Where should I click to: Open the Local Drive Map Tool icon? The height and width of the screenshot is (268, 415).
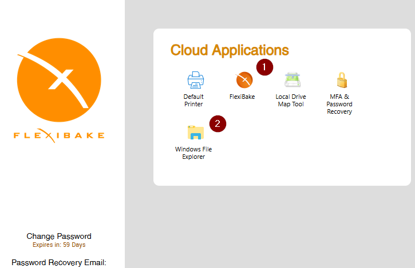pyautogui.click(x=293, y=79)
